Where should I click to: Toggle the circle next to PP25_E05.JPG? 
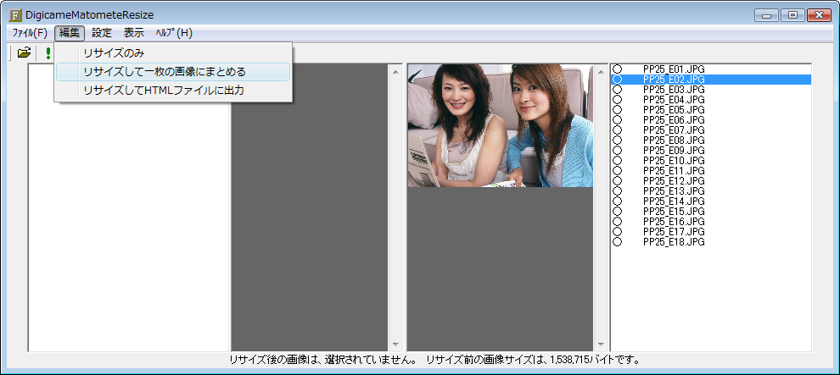[x=617, y=109]
